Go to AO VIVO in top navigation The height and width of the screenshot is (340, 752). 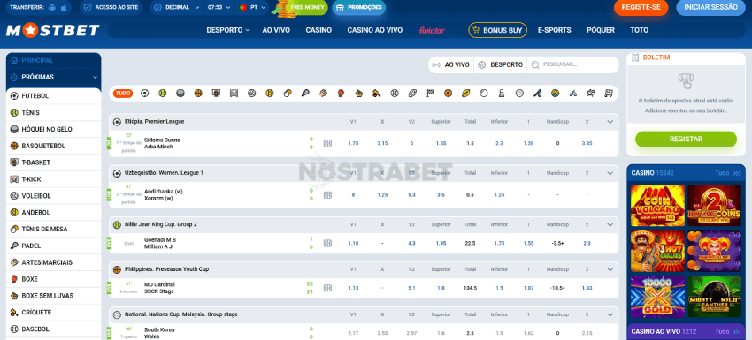tap(276, 30)
